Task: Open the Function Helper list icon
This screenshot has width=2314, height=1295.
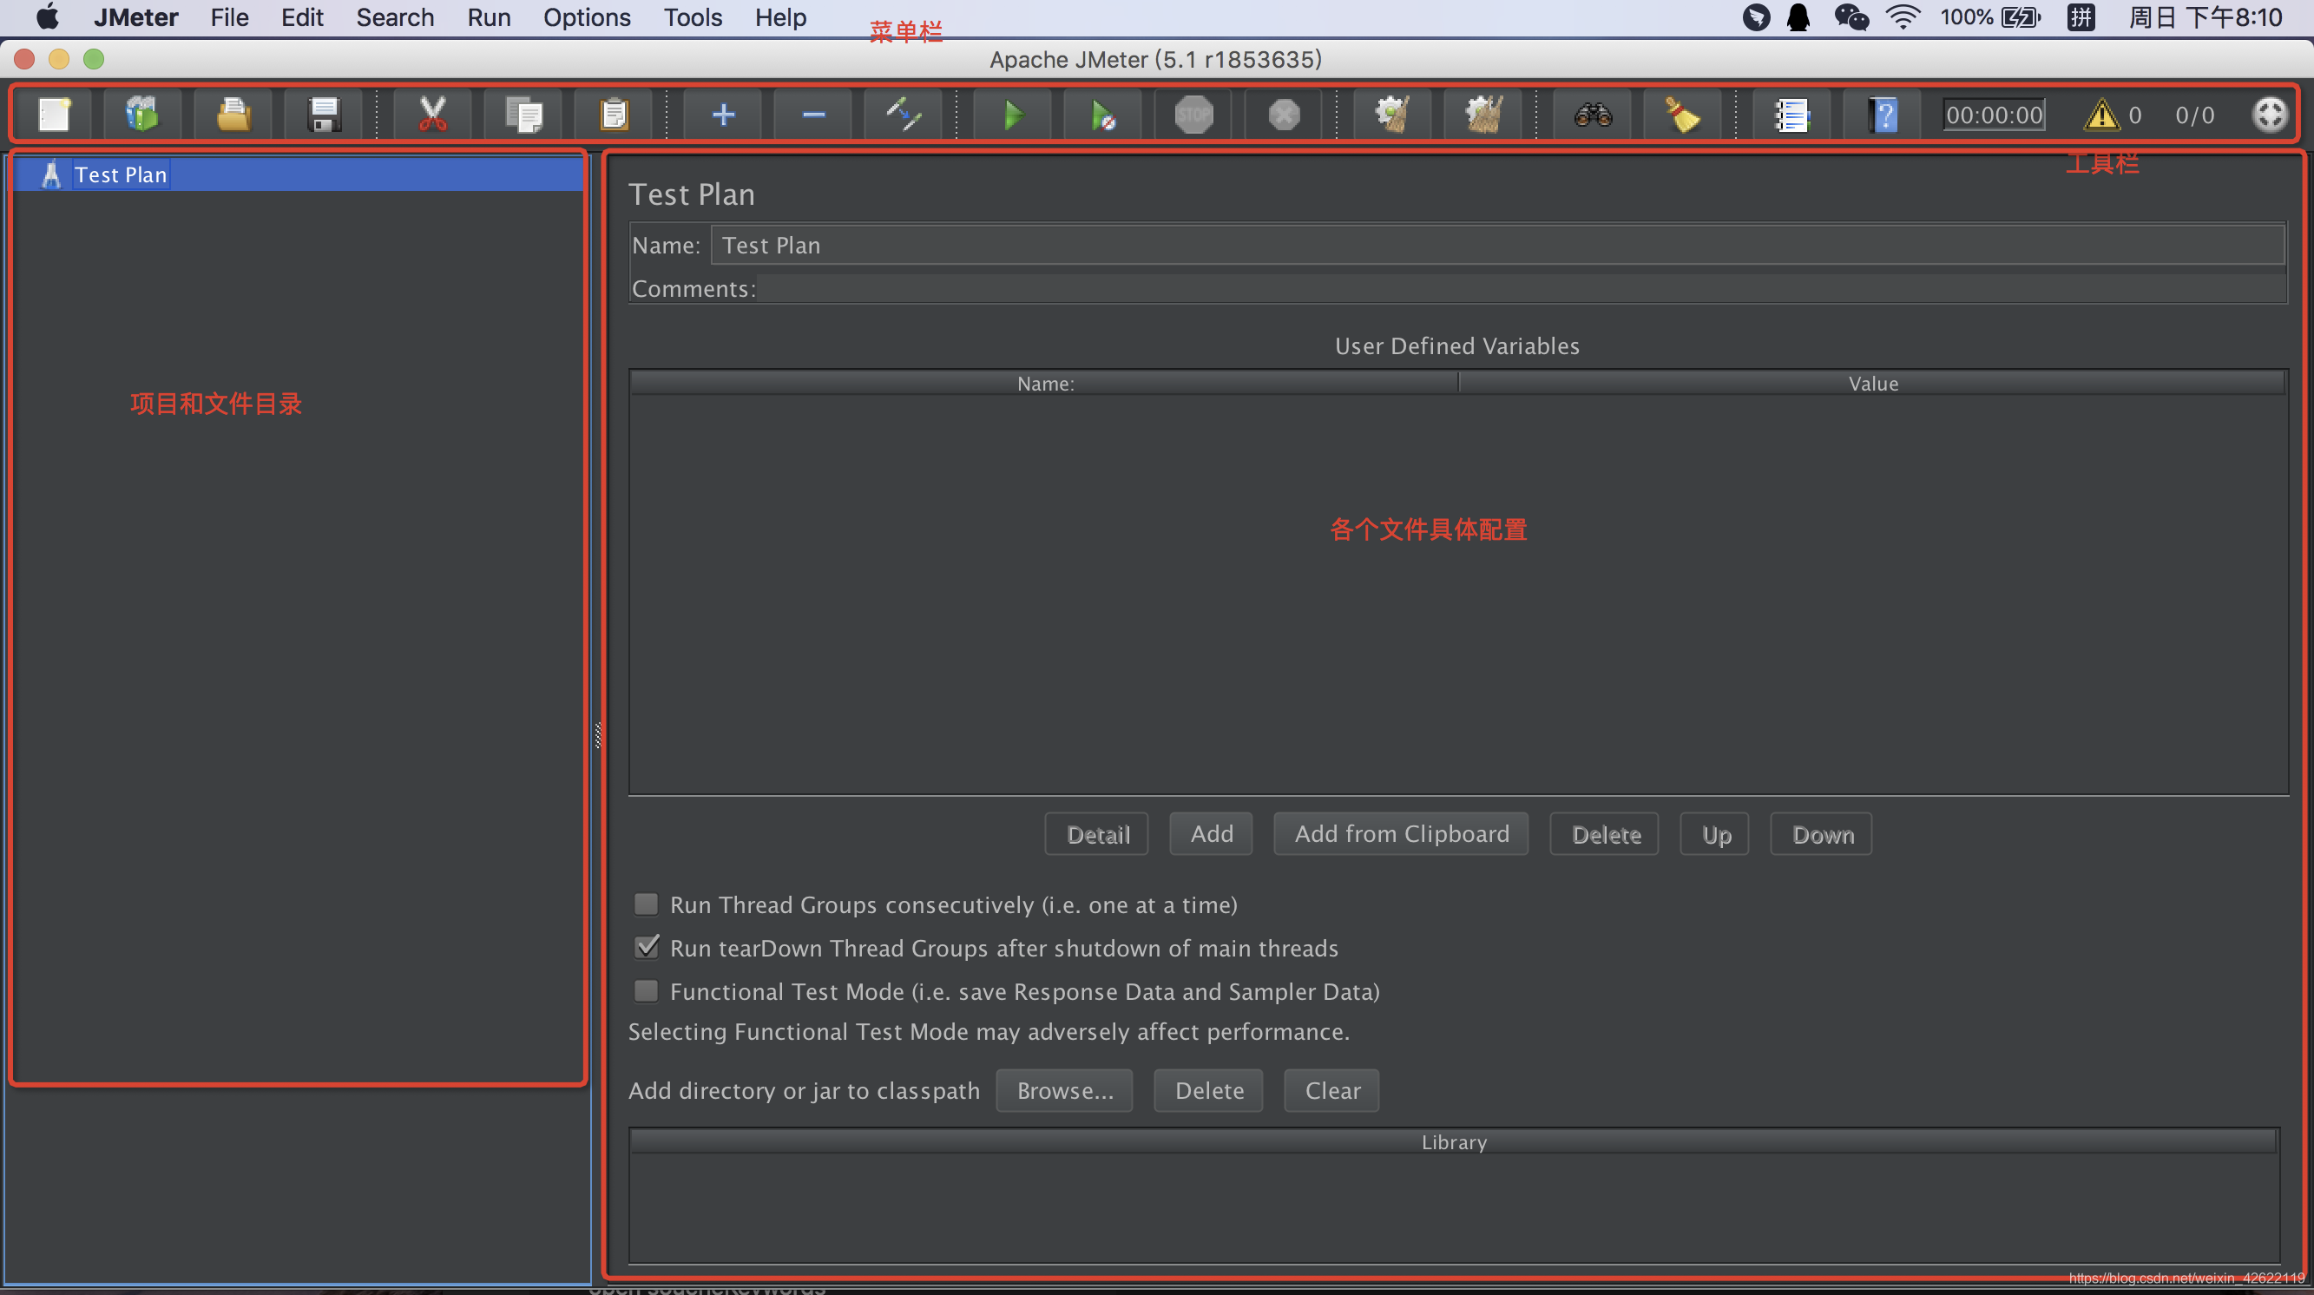Action: [1792, 115]
